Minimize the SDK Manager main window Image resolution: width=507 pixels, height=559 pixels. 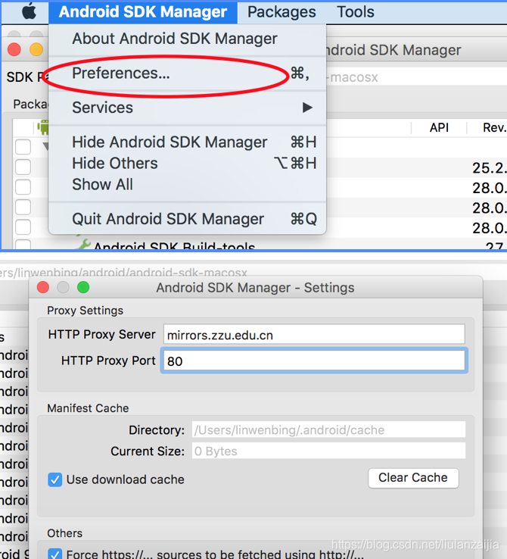(x=36, y=49)
